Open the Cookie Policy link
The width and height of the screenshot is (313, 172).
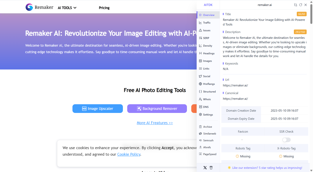129,154
